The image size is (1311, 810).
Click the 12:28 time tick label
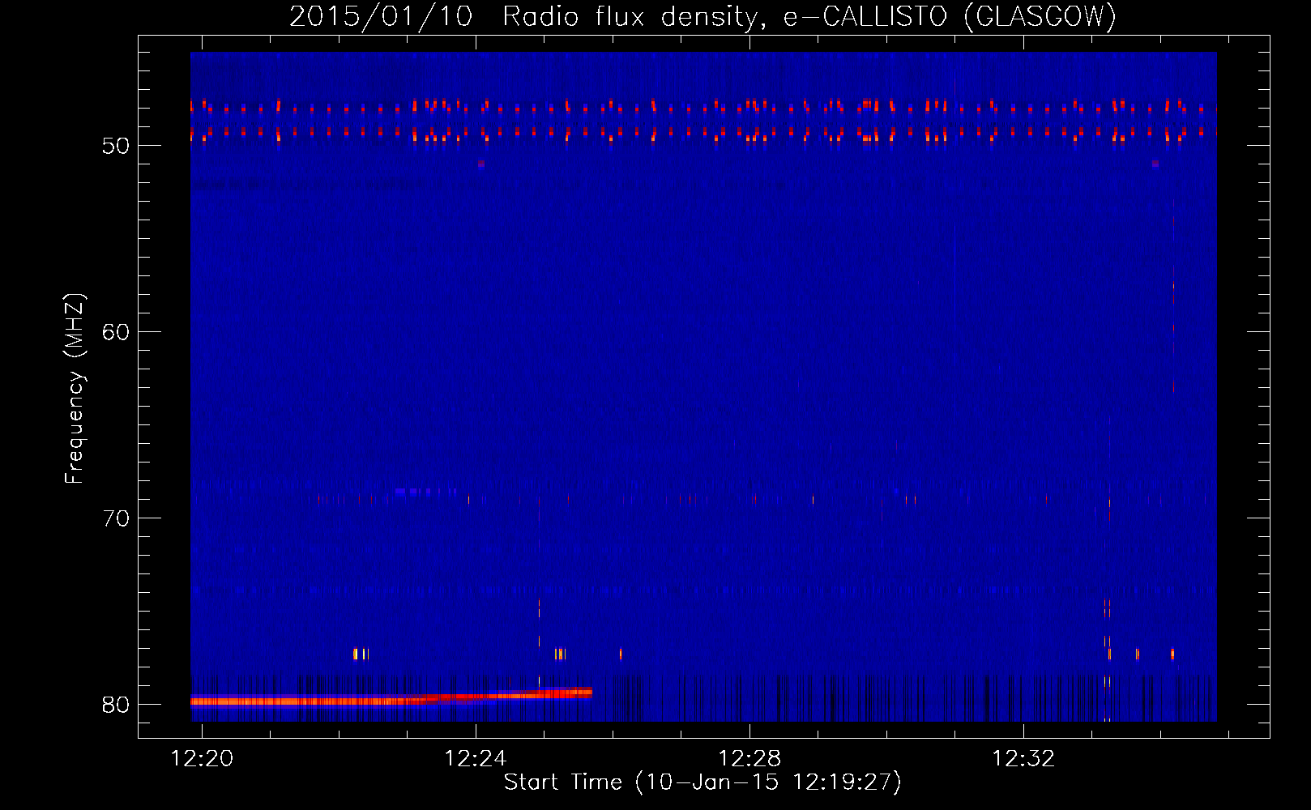749,758
